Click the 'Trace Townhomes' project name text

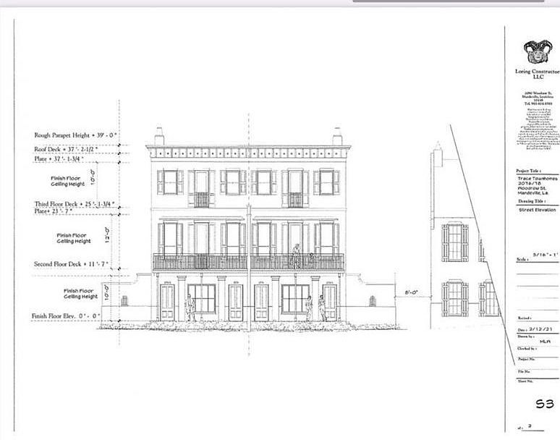[x=538, y=178]
